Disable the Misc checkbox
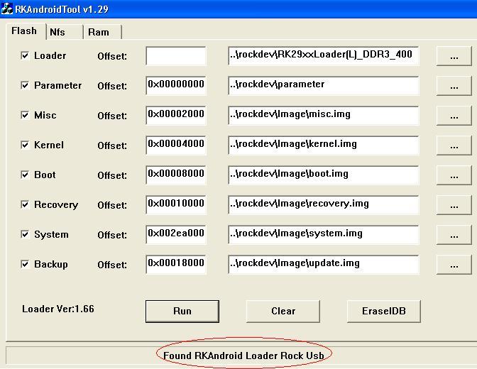Viewport: 477px width, 369px height. click(25, 115)
